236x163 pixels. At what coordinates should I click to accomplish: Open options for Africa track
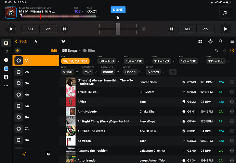pos(232,102)
